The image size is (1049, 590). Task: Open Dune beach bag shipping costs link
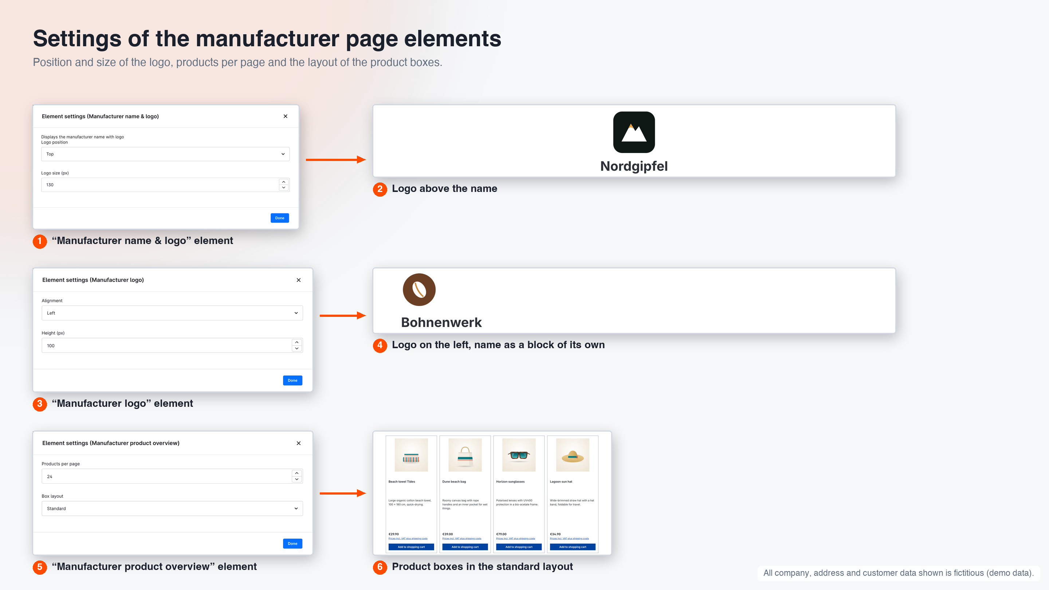tap(462, 538)
